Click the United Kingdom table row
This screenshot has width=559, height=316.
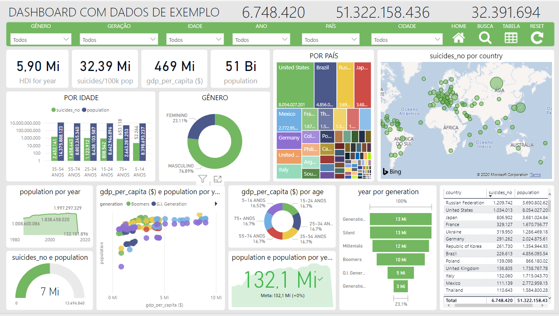(497, 268)
